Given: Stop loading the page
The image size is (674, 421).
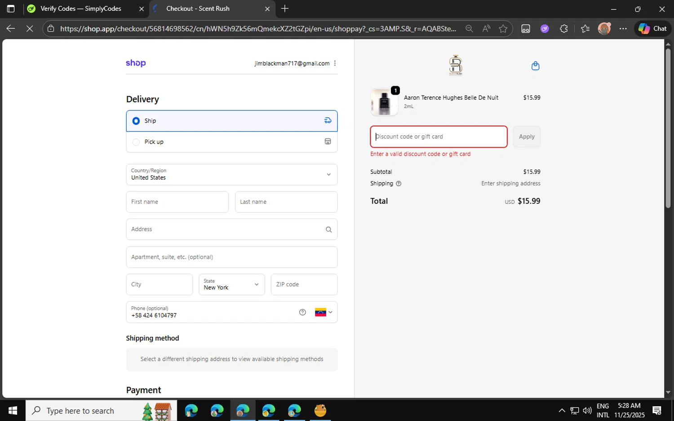Looking at the screenshot, I should click(x=30, y=28).
